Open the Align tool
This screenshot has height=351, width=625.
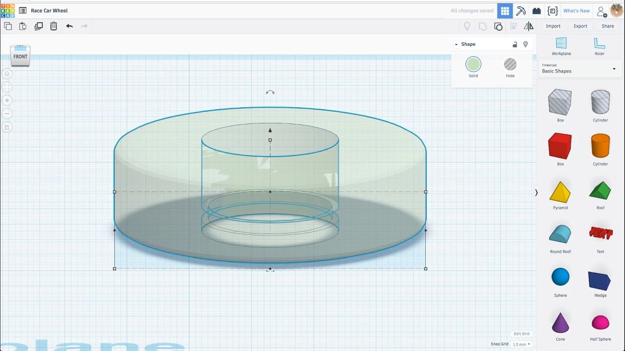click(x=514, y=26)
